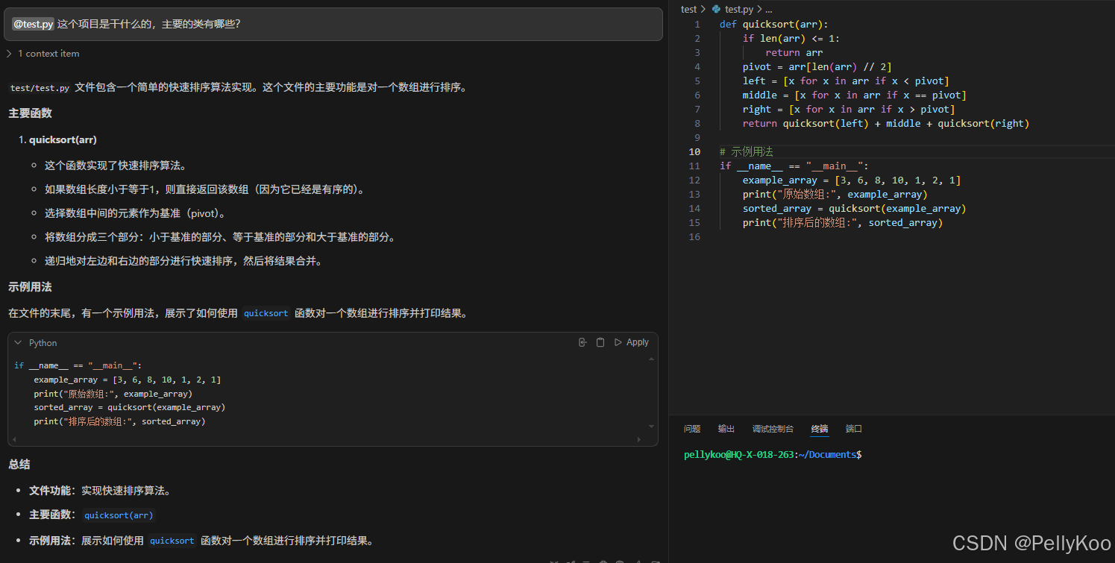Image resolution: width=1115 pixels, height=563 pixels.
Task: Open the 'test' folder breadcrumb
Action: click(688, 10)
